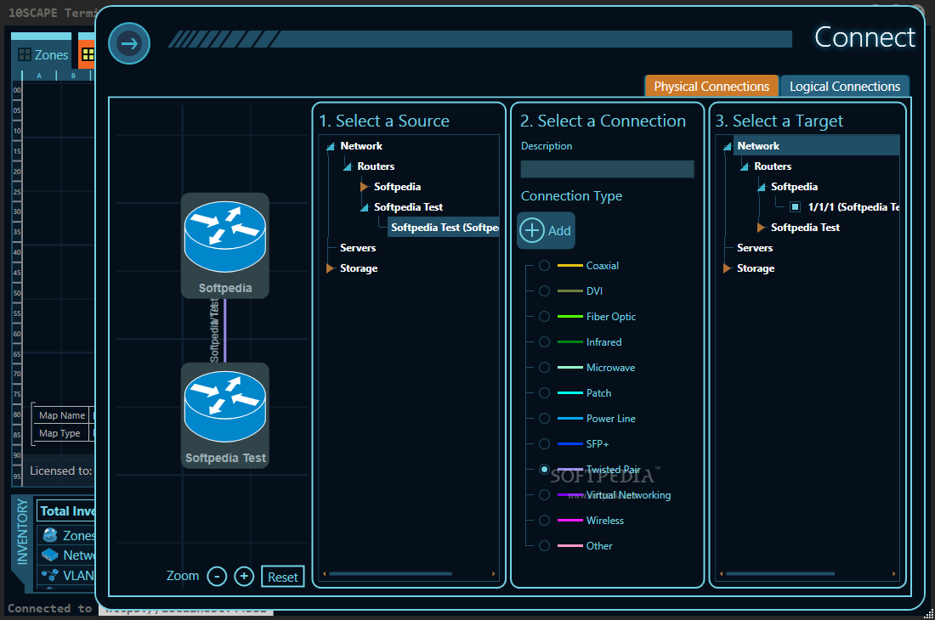Click the Source tree horizontal scrollbar
Screen dimensions: 935x620
coord(391,573)
